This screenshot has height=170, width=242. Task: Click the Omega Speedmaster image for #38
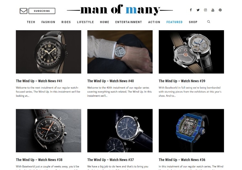pyautogui.click(x=48, y=131)
